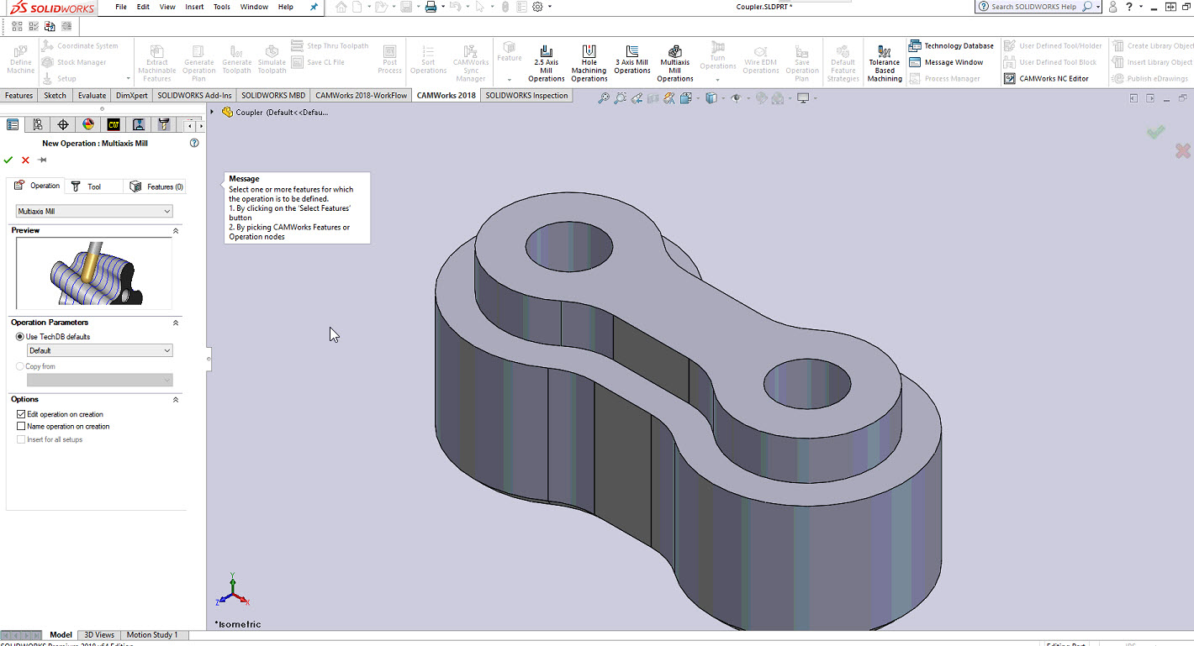Click the Print icon in title bar
This screenshot has width=1194, height=646.
[x=431, y=7]
